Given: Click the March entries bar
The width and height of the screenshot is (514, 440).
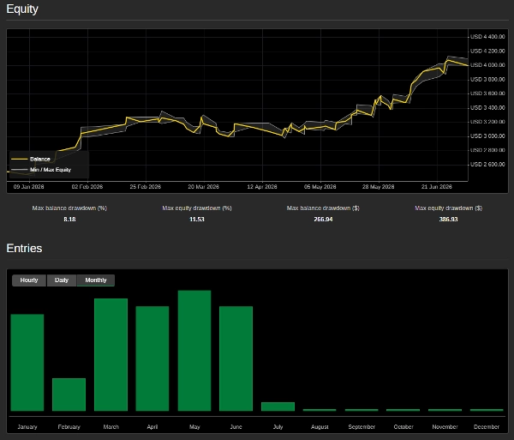Looking at the screenshot, I should coord(111,355).
